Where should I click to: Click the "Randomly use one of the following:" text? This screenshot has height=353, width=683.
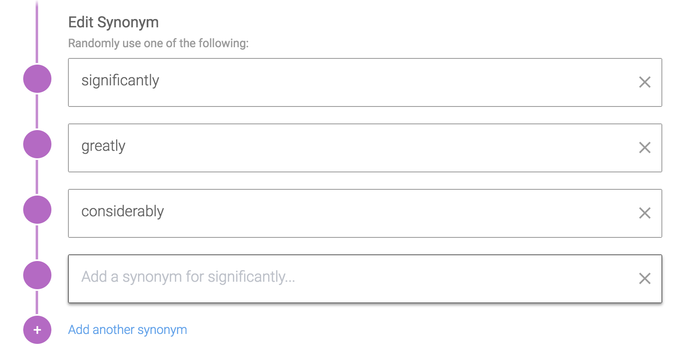click(x=158, y=43)
